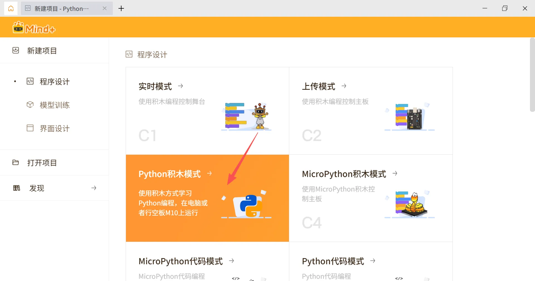Click the 新建项目 icon in the sidebar

tap(16, 50)
